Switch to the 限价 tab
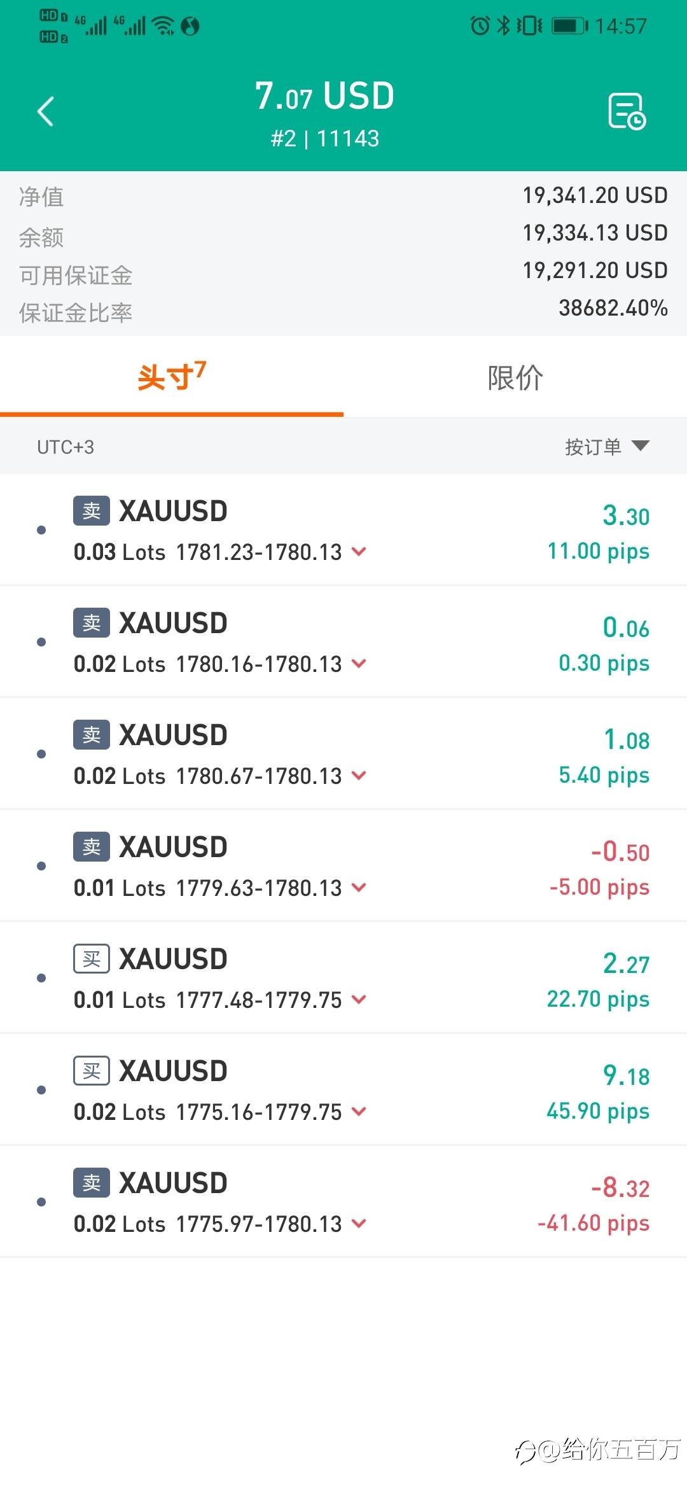687x1489 pixels. tap(515, 377)
